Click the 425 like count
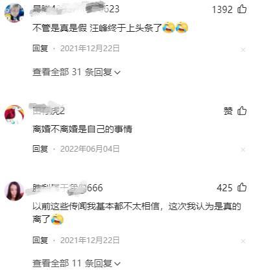260x271 pixels. [x=224, y=187]
